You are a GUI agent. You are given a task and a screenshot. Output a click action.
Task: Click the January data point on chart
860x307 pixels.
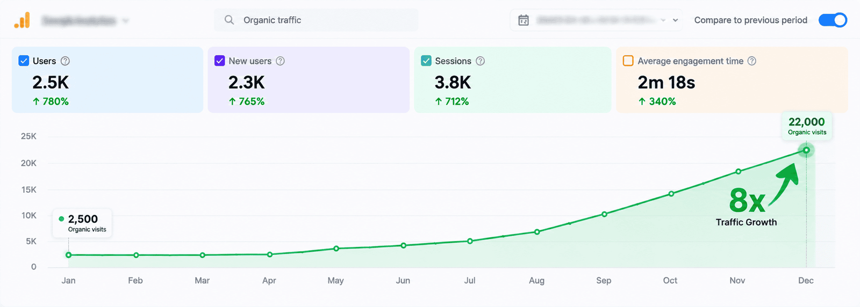click(x=69, y=255)
